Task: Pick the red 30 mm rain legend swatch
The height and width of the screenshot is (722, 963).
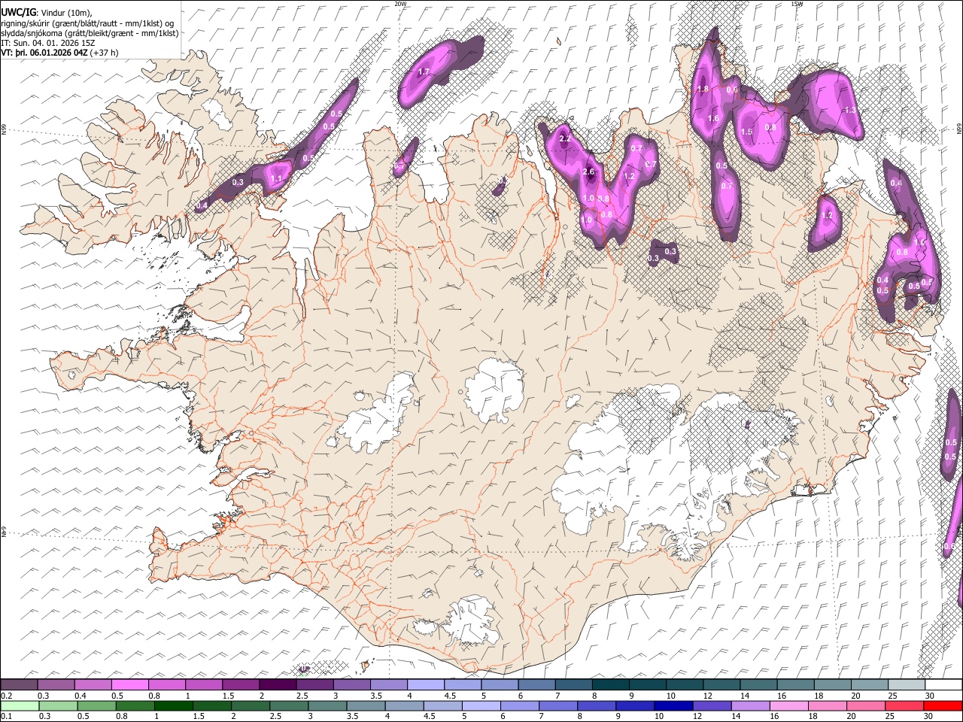Action: [943, 705]
